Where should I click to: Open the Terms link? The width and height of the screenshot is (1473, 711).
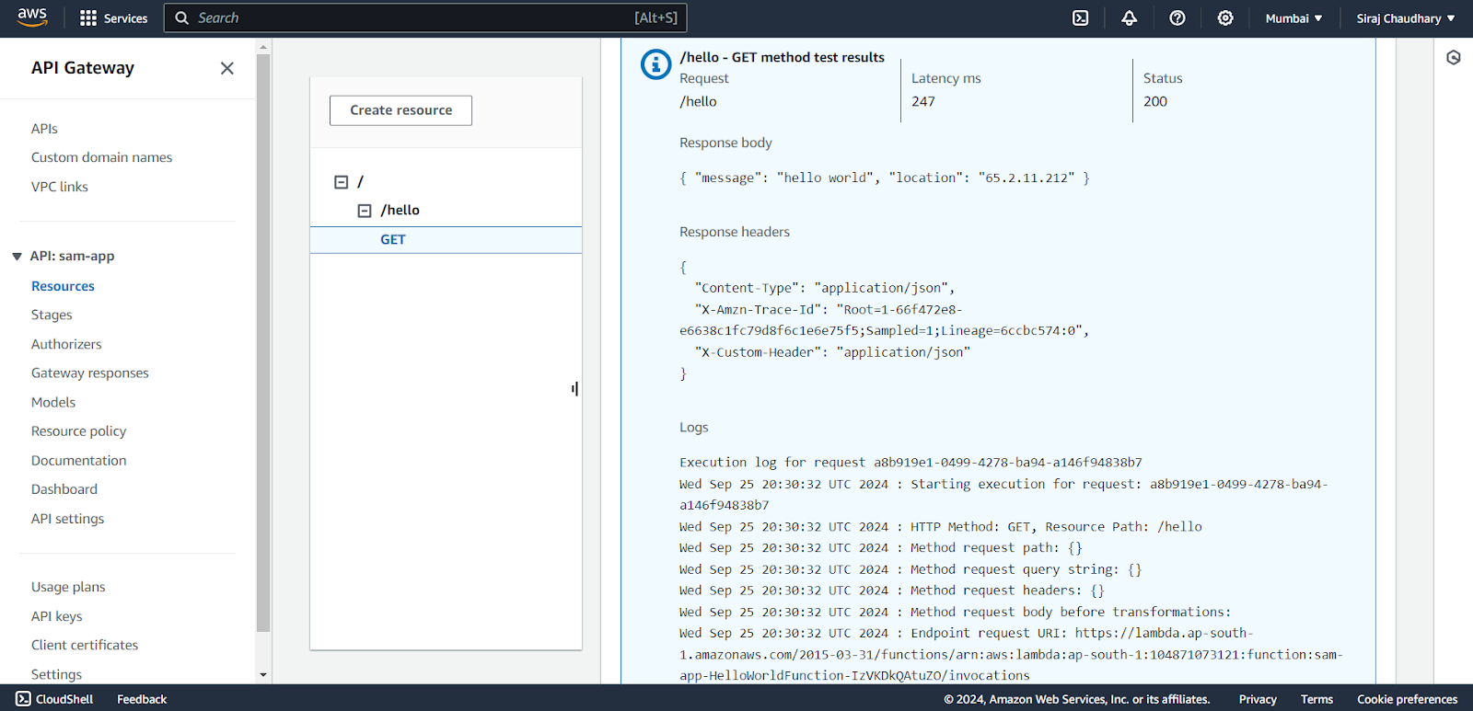click(x=1316, y=699)
